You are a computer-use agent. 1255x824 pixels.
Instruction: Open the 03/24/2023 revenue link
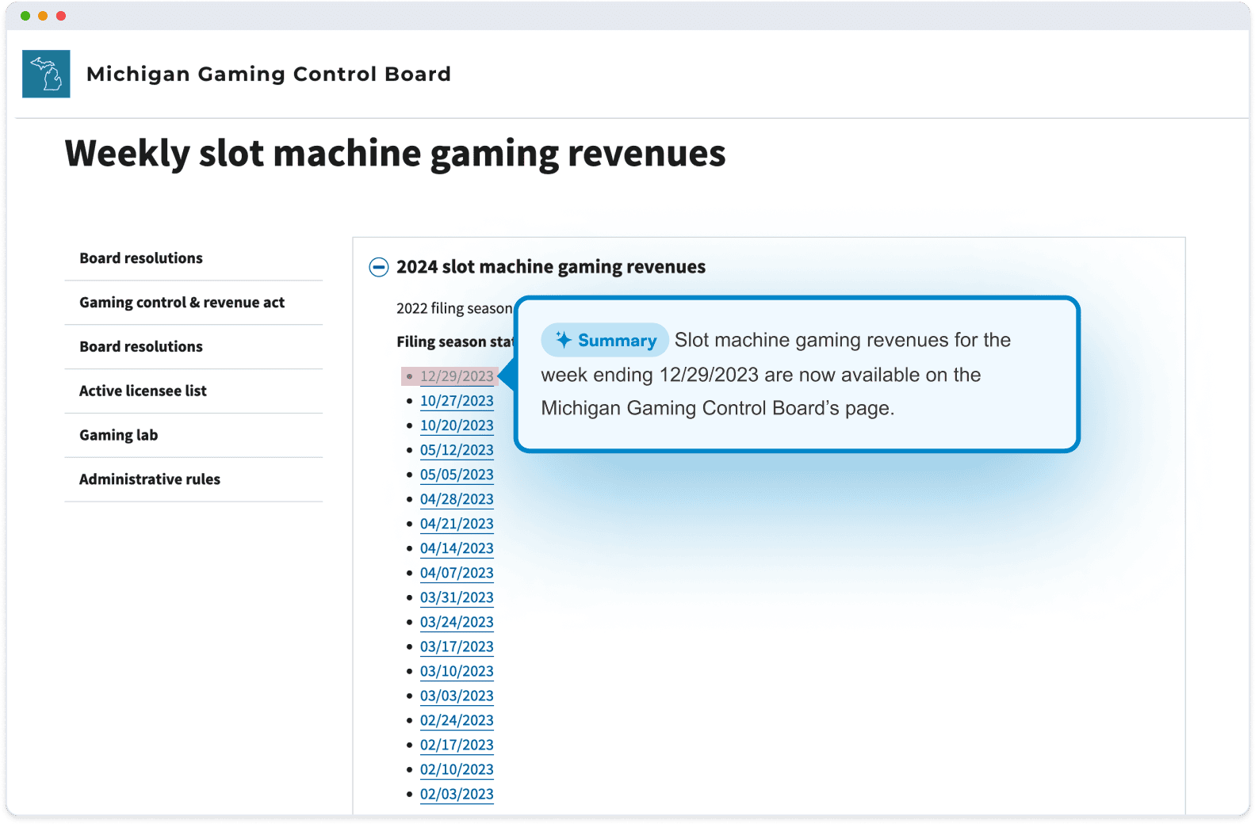pyautogui.click(x=457, y=622)
